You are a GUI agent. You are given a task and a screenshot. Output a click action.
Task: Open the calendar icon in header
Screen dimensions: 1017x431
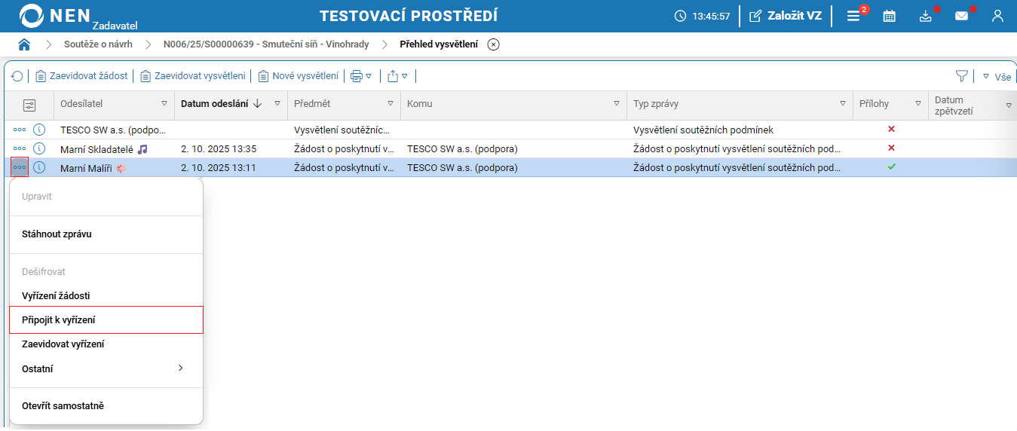tap(890, 16)
